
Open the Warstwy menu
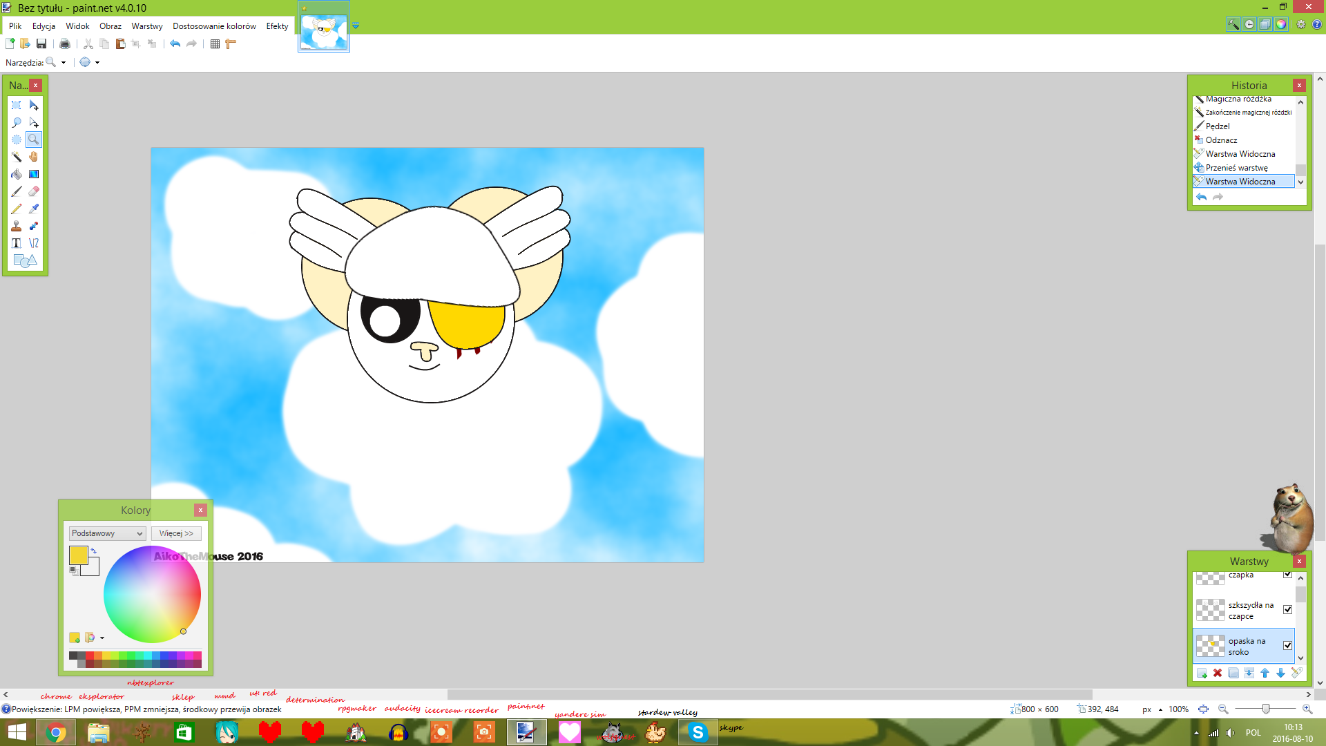pos(147,26)
